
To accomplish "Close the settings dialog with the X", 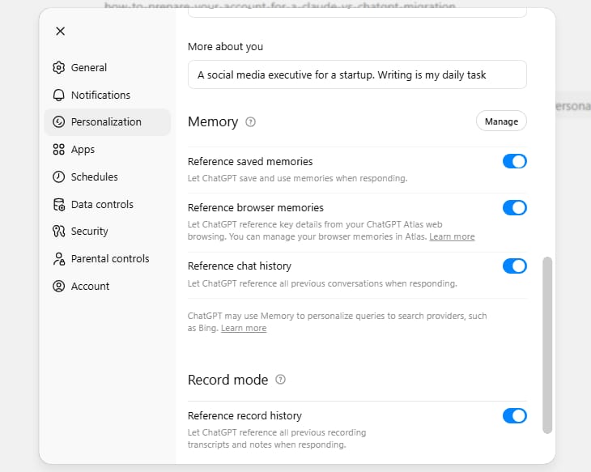I will coord(60,31).
